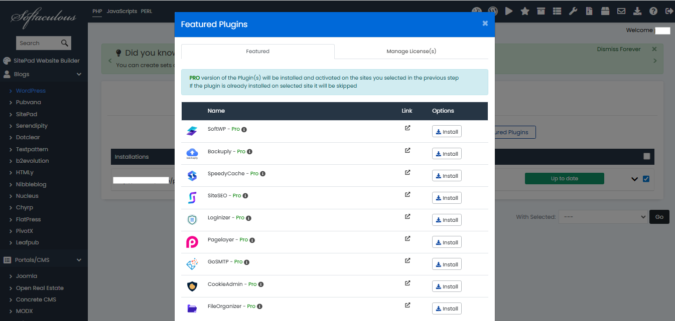
Task: Open external link for SpeedyCache plugin
Action: click(408, 172)
